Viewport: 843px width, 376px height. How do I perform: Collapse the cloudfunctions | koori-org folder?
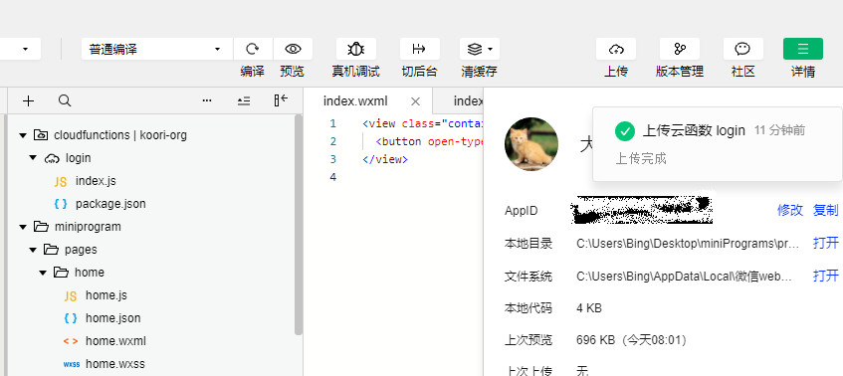23,135
